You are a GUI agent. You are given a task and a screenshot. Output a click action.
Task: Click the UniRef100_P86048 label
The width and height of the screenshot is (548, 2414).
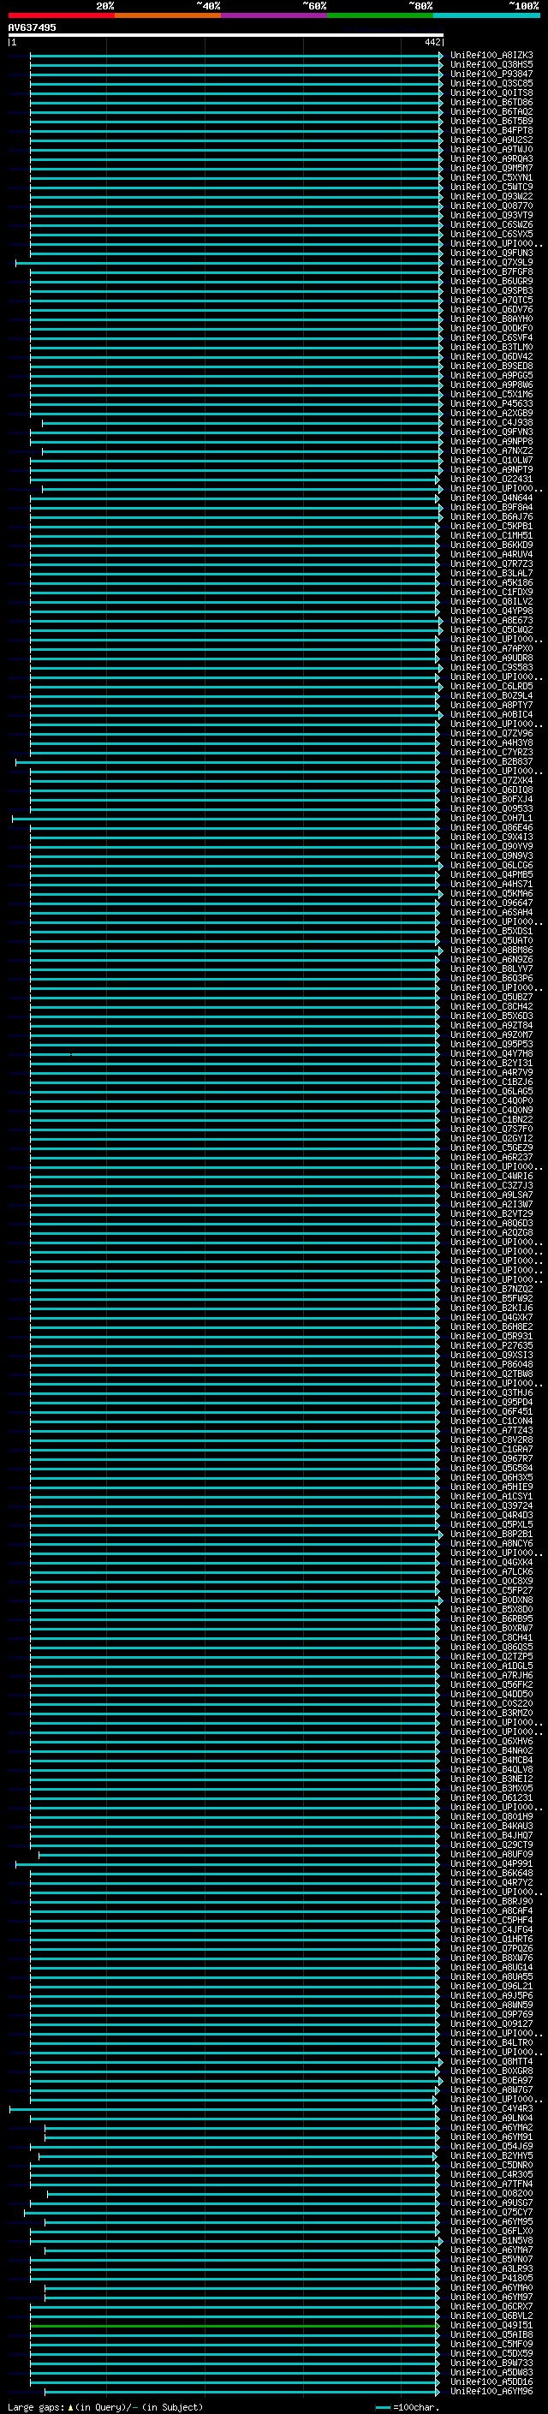coord(491,1364)
